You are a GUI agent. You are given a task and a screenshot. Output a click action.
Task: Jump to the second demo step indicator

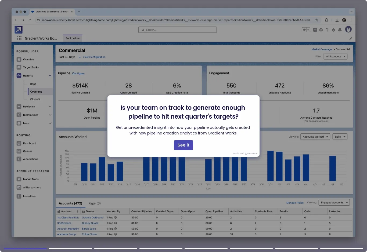pyautogui.click(x=70, y=249)
